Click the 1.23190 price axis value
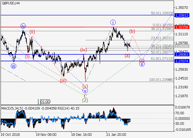Screen dimensions: 193x138 181,87
